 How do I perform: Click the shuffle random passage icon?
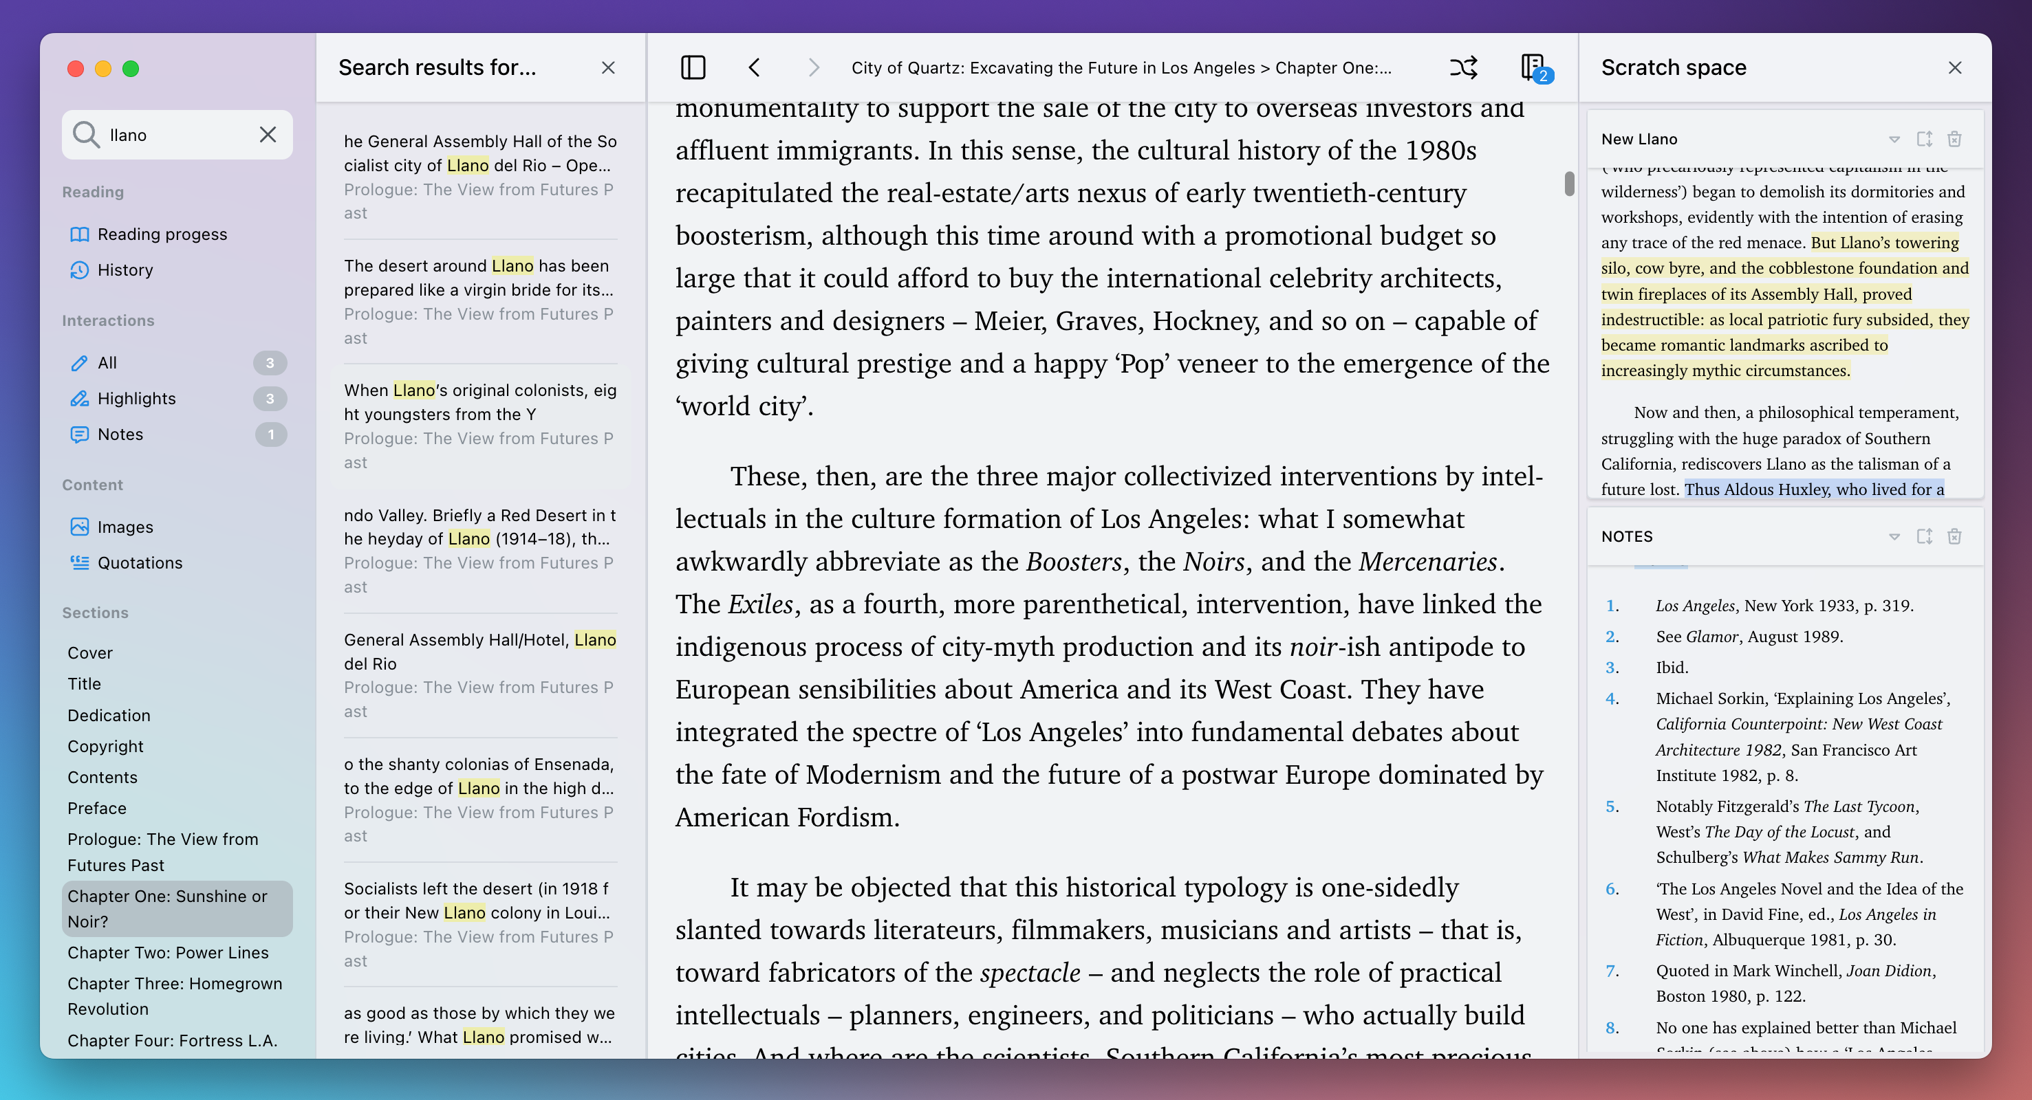(x=1463, y=68)
